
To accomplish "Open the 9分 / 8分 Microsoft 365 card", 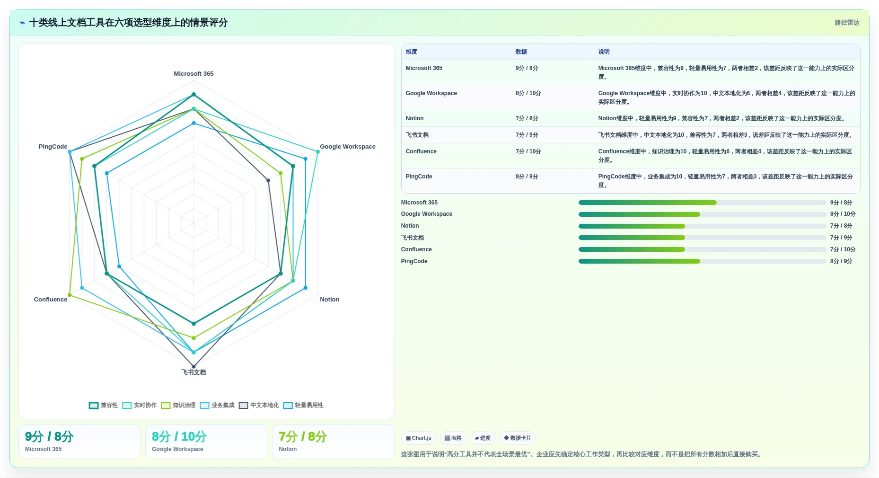I will pos(79,442).
